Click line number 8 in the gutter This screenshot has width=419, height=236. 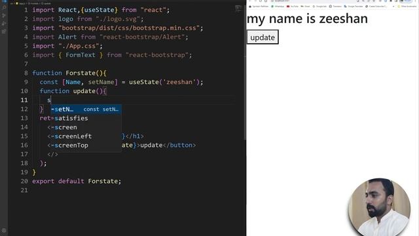click(26, 73)
